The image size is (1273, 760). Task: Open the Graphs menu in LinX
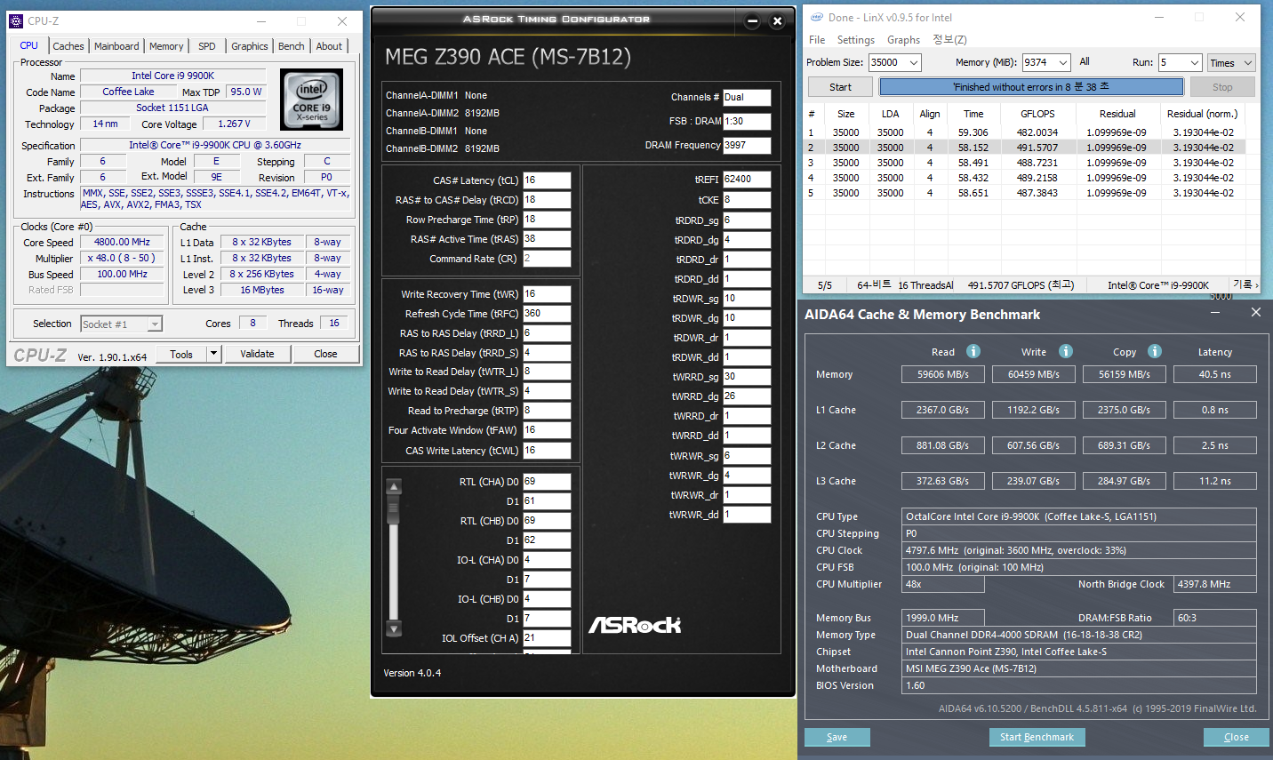pyautogui.click(x=904, y=40)
